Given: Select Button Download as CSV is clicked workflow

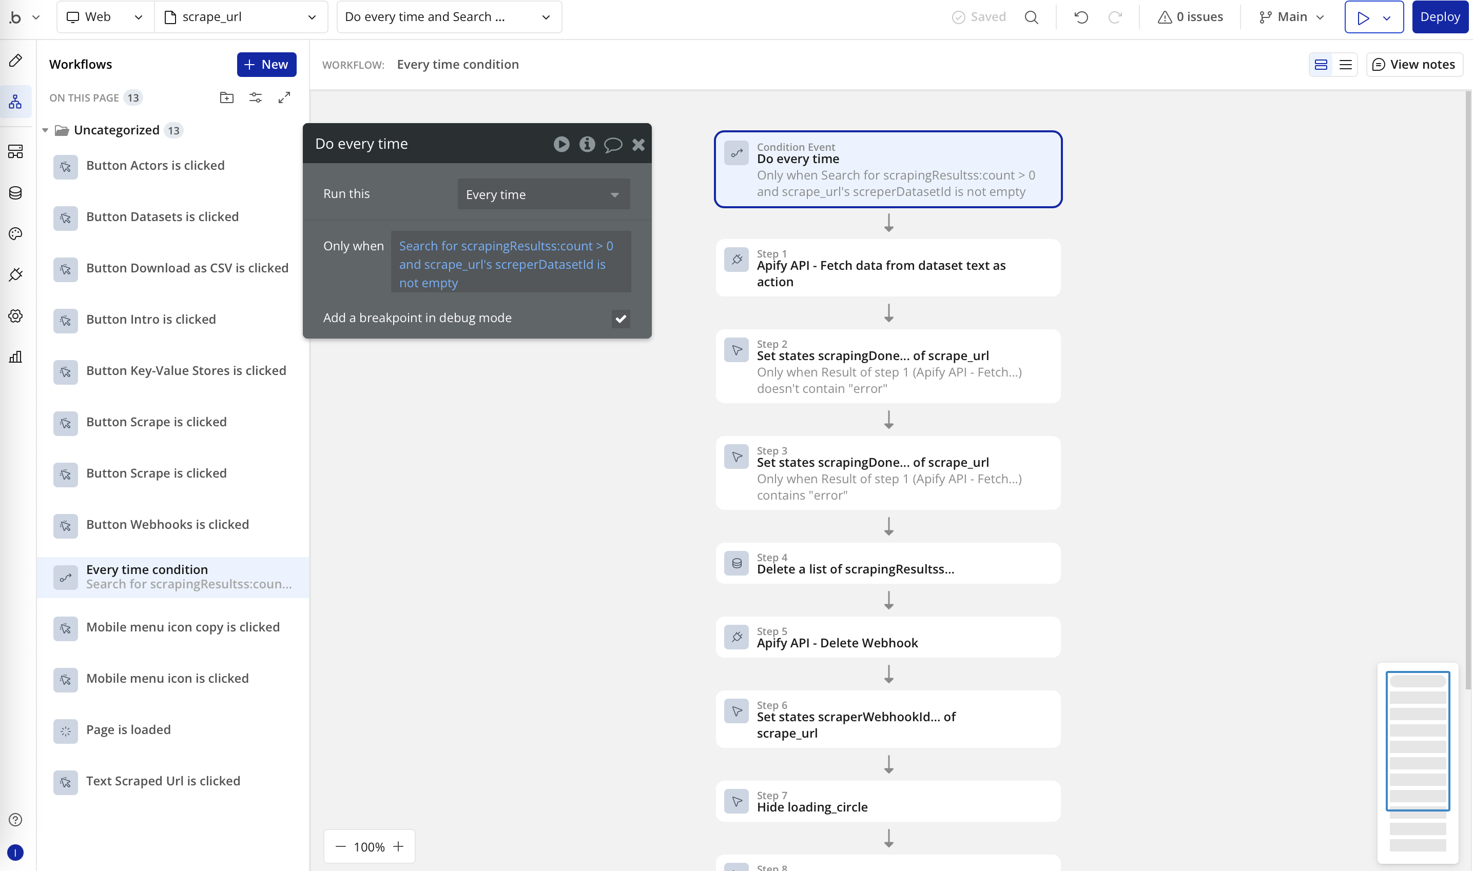Looking at the screenshot, I should [187, 268].
